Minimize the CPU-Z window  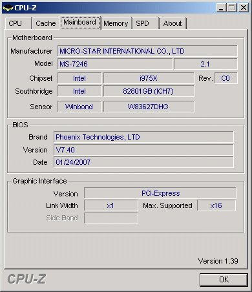221,8
